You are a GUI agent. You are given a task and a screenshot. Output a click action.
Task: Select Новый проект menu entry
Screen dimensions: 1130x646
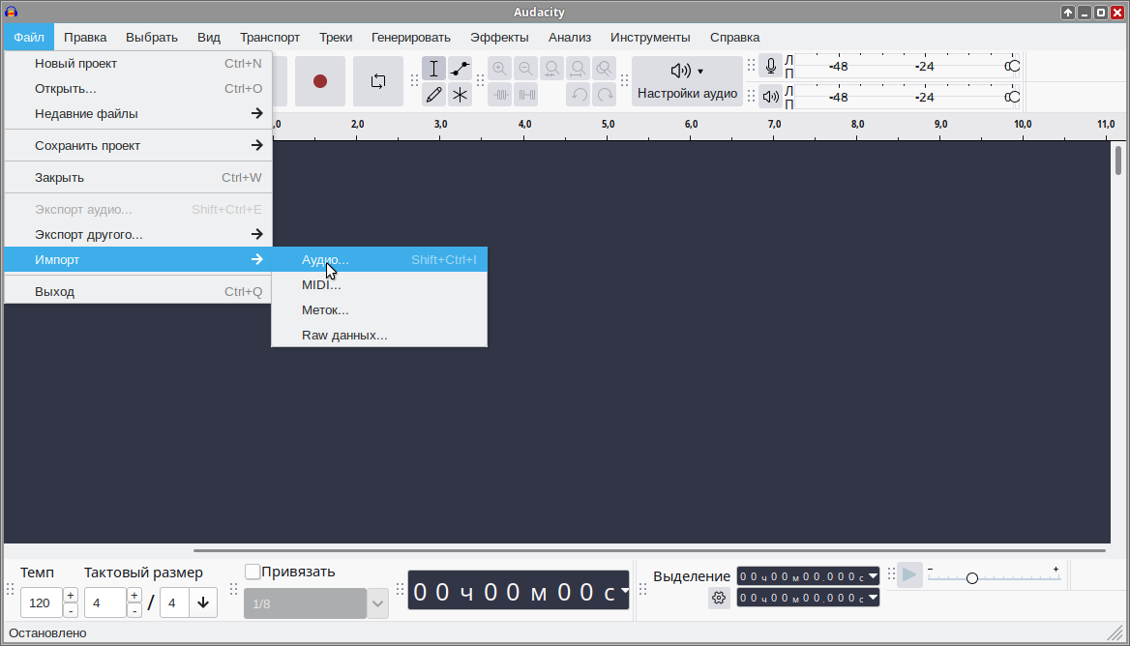tap(137, 64)
